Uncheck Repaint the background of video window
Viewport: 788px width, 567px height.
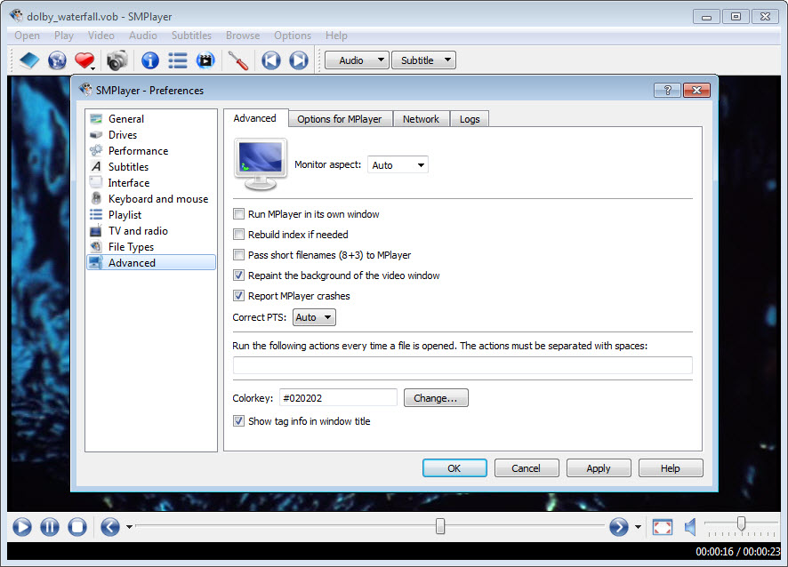(238, 276)
